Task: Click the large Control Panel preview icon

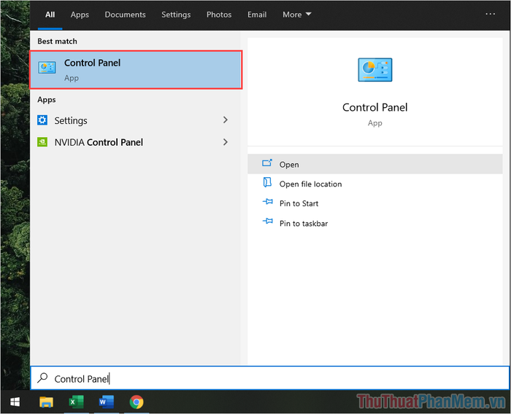Action: [x=374, y=70]
